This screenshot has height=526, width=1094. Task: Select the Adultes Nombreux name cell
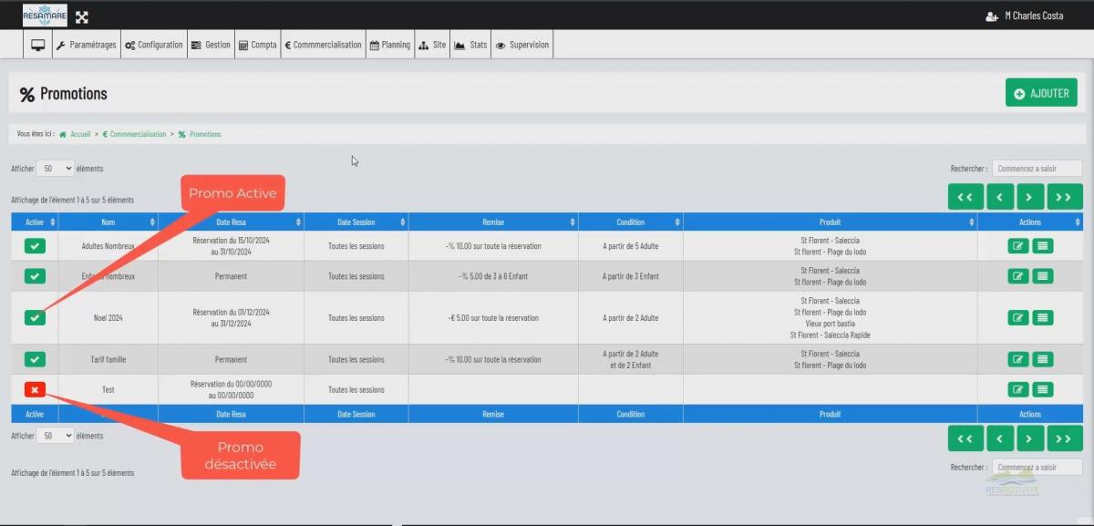tap(108, 246)
